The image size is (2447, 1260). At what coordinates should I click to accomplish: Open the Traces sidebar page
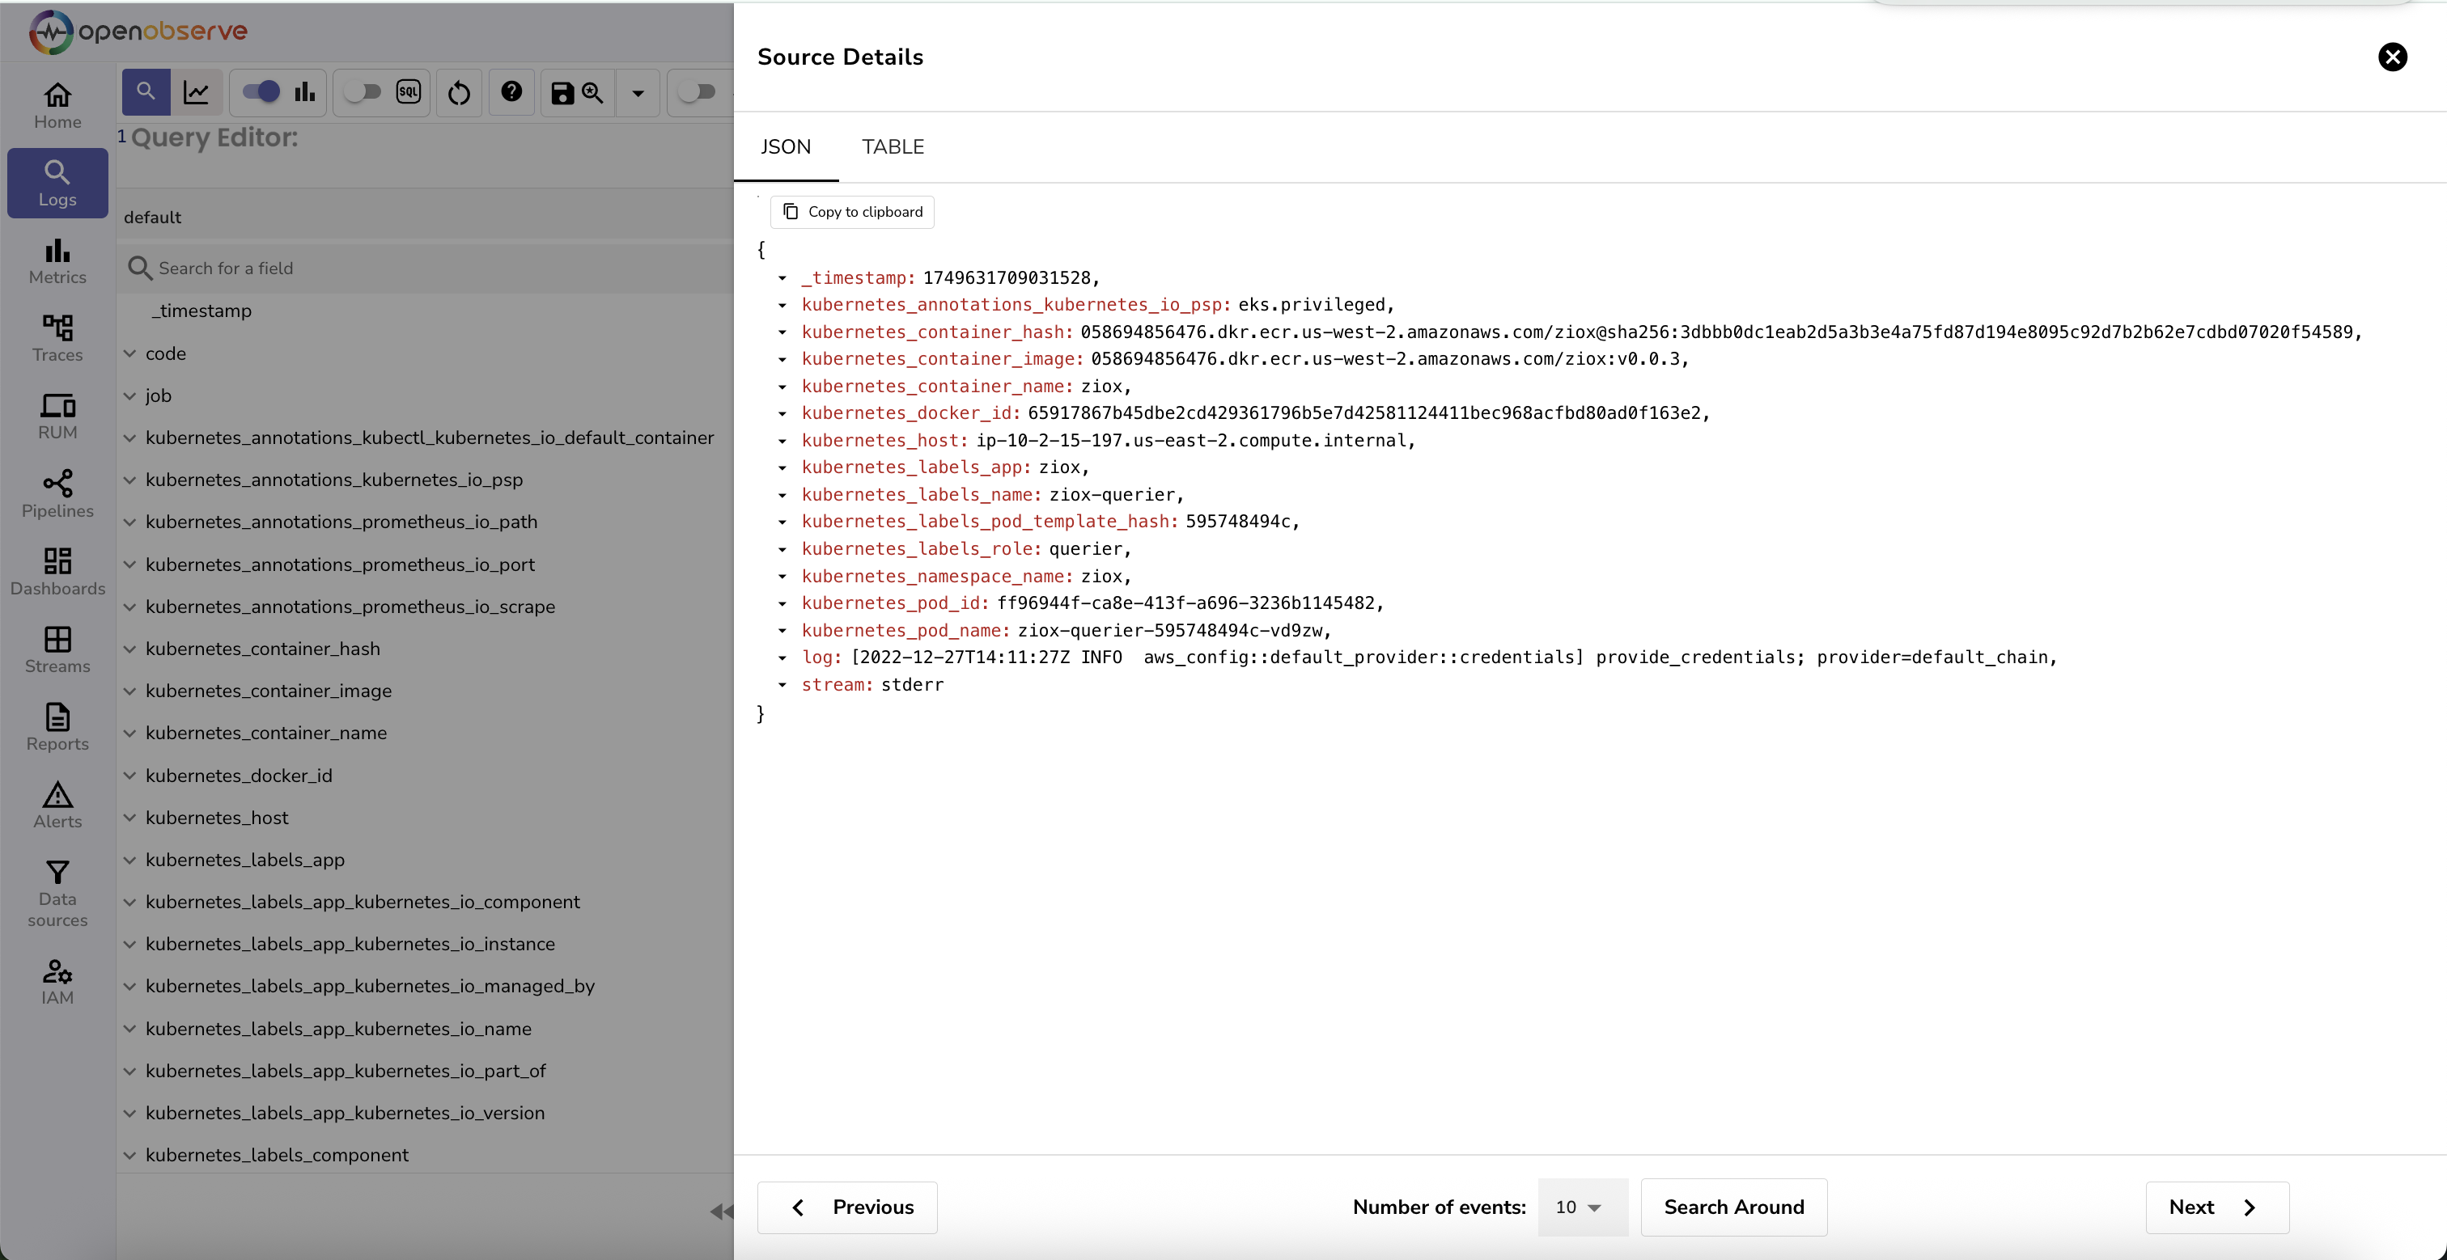point(57,339)
